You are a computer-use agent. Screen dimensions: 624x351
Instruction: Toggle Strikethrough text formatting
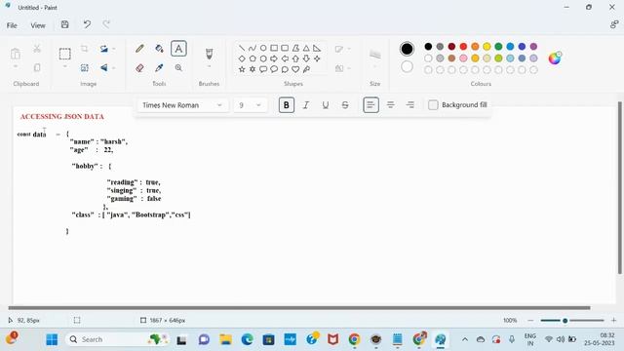click(x=345, y=105)
